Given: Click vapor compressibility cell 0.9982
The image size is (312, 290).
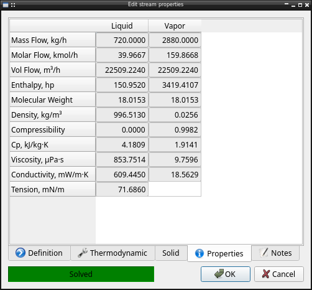Looking at the screenshot, I should tap(175, 129).
